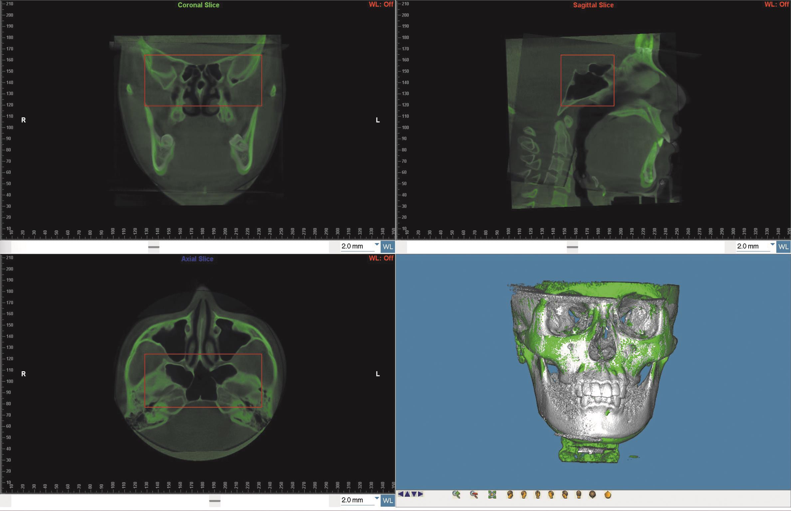
Task: Open Axial slice thickness 2.0 mm dropdown
Action: tap(377, 498)
